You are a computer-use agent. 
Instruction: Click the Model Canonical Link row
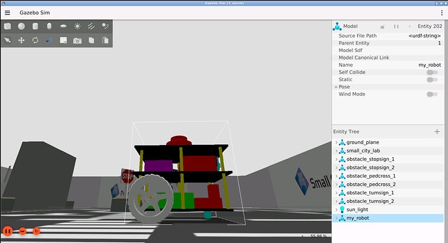(x=388, y=58)
